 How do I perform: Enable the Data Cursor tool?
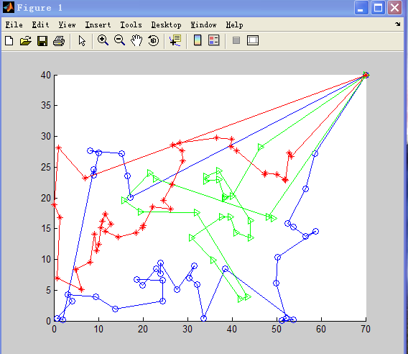175,40
